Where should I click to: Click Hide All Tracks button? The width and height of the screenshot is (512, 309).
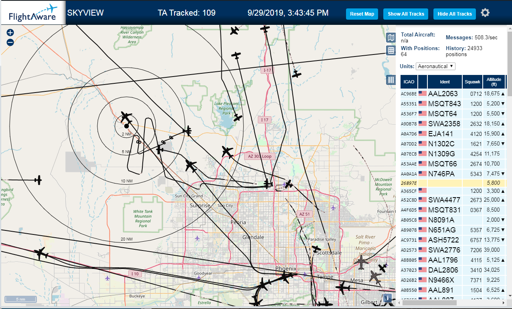[x=455, y=14]
